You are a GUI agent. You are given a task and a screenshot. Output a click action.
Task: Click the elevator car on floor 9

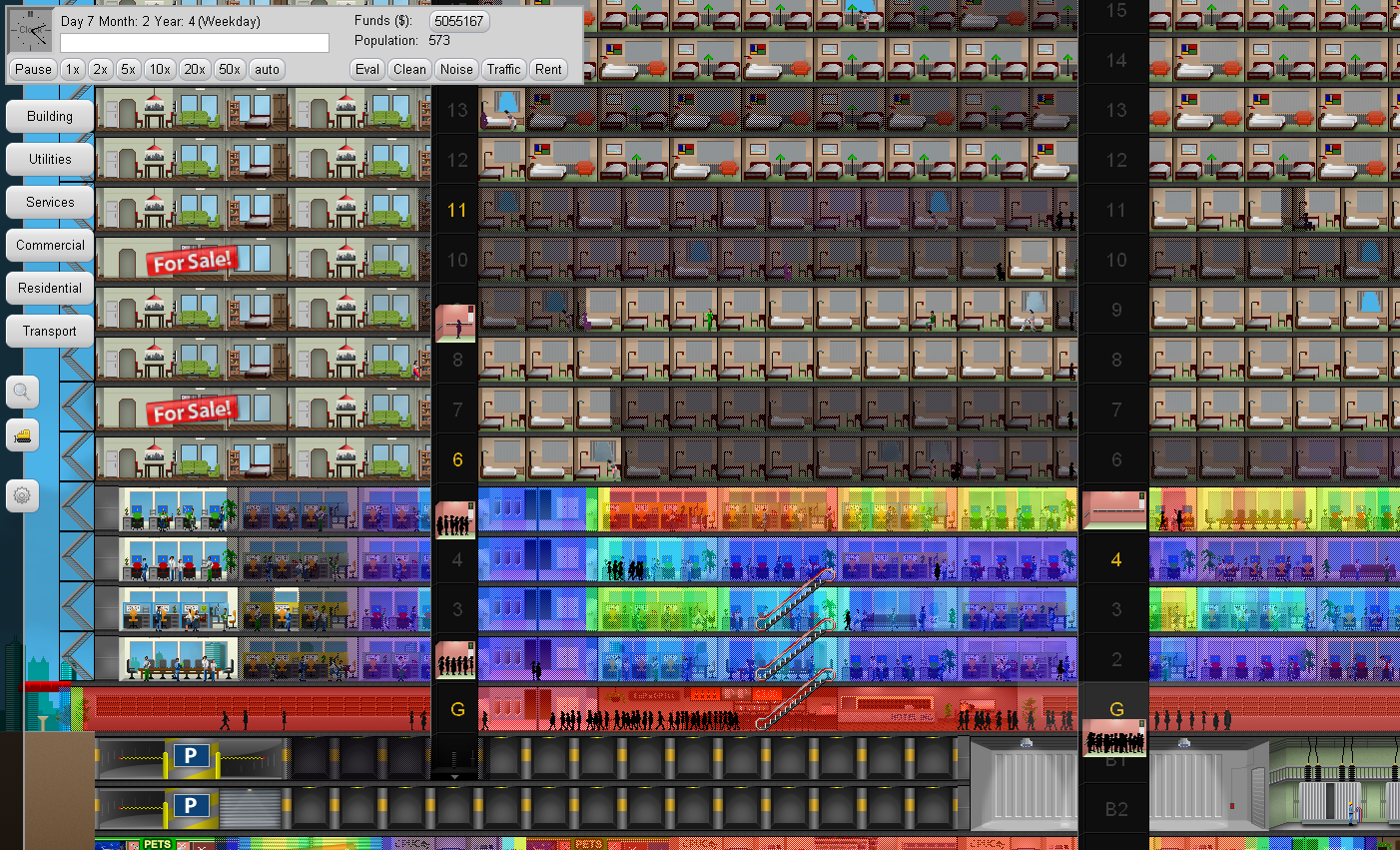tap(455, 323)
